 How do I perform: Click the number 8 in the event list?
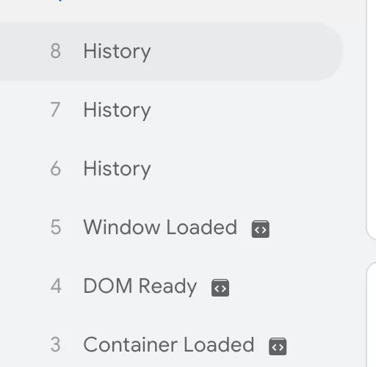click(56, 51)
